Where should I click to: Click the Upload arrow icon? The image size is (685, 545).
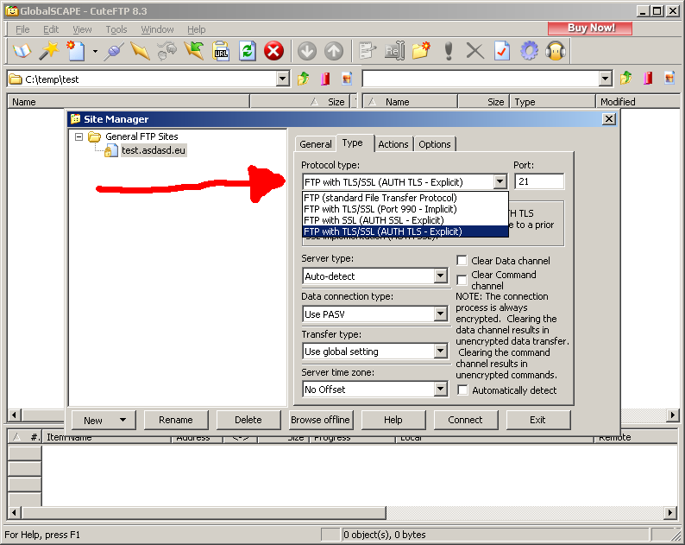pos(334,51)
